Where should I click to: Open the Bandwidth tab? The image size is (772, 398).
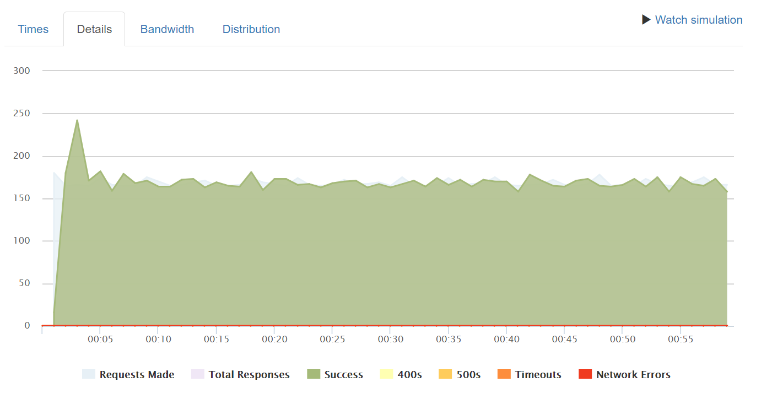167,29
